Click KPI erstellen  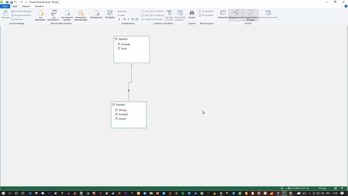pyautogui.click(x=206, y=15)
